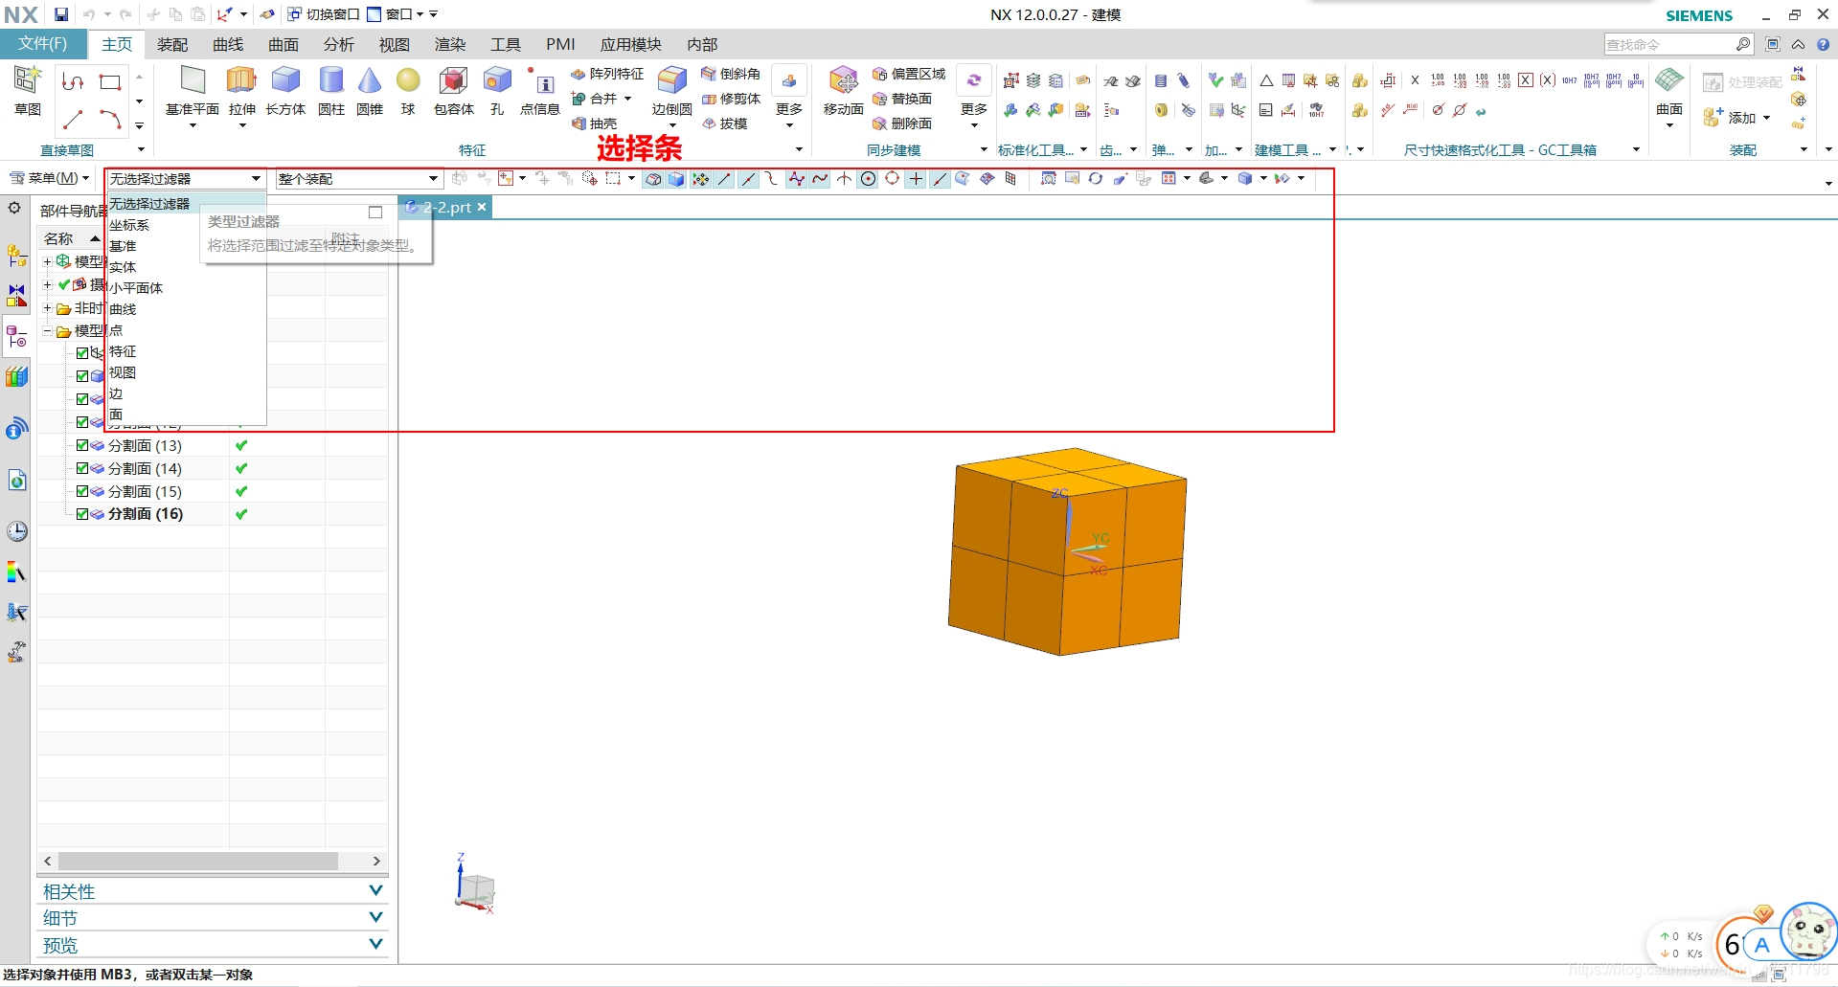Viewport: 1838px width, 987px height.
Task: Open the 菜单(M) dropdown menu
Action: (x=49, y=178)
